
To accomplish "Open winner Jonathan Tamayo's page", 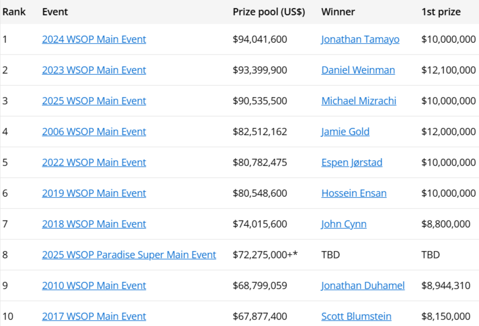I will 360,40.
